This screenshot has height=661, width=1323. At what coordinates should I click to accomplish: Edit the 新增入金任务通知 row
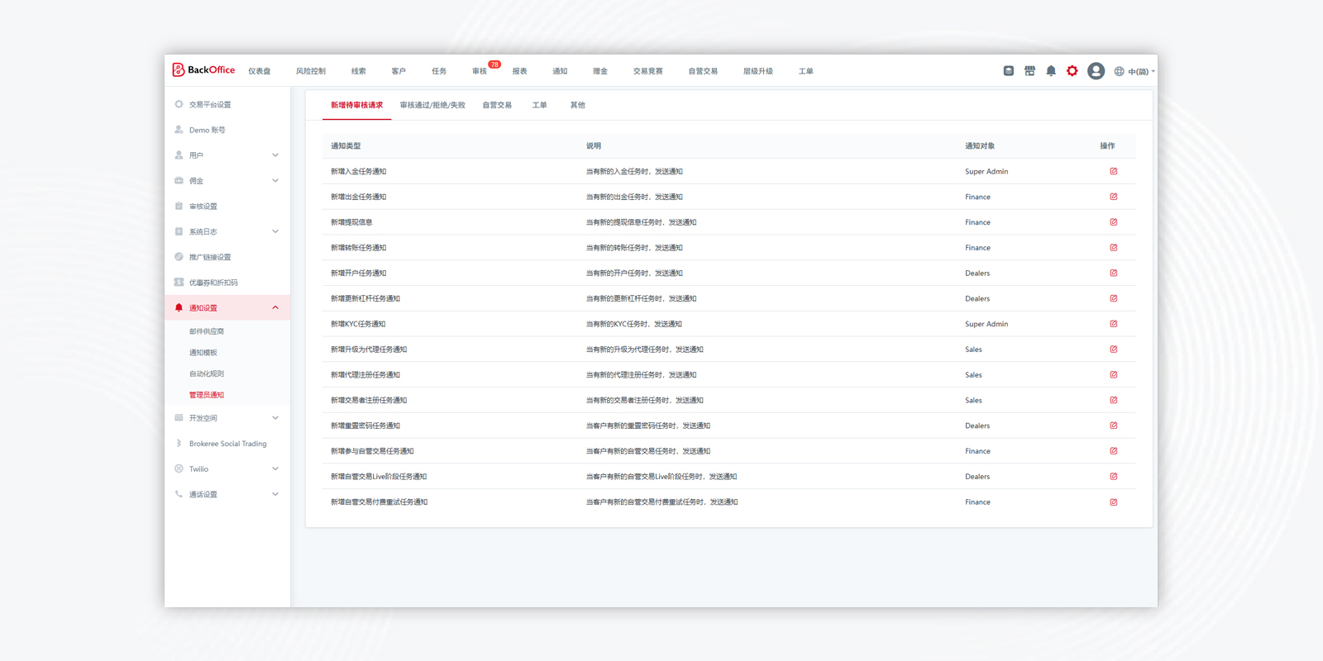tap(1114, 171)
